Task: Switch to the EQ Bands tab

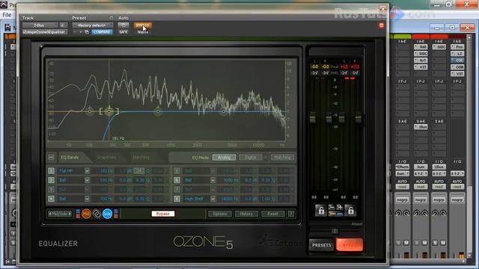Action: (70, 158)
